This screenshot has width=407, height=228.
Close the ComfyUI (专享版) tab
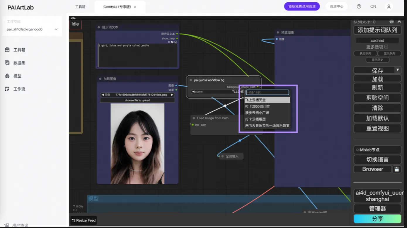pyautogui.click(x=135, y=7)
